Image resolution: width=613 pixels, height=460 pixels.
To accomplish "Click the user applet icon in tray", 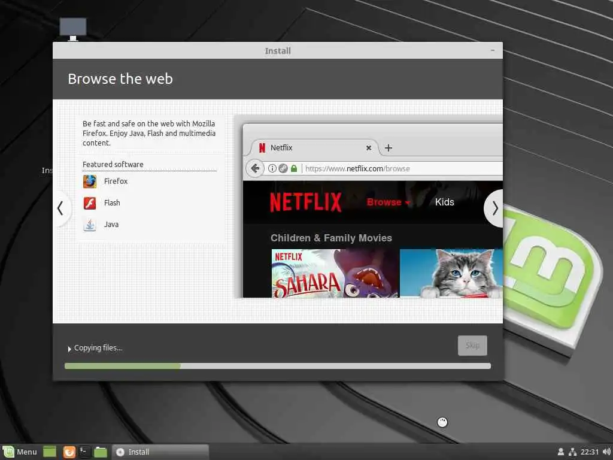I will pyautogui.click(x=560, y=452).
